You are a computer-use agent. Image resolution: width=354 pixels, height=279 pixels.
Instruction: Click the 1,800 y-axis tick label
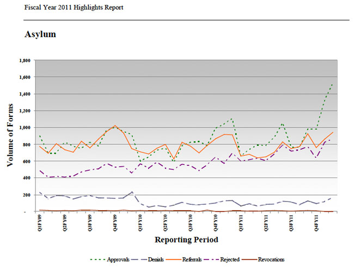point(25,60)
